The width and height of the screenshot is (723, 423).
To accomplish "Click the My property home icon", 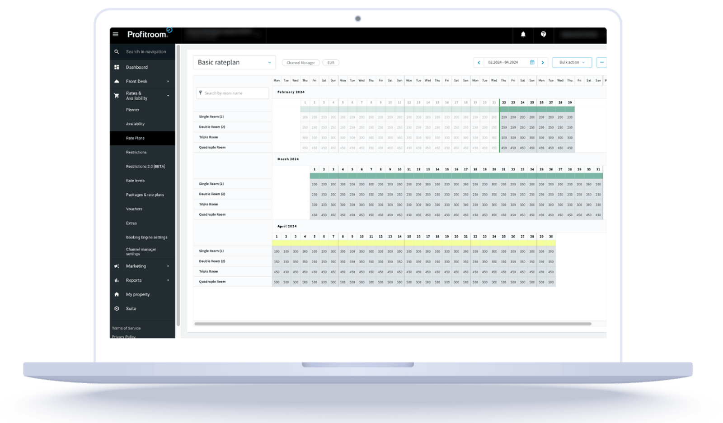I will 117,294.
